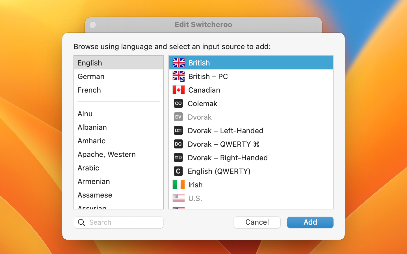Click the search magnifier icon
Viewport: 407px width, 254px height.
[x=81, y=222]
